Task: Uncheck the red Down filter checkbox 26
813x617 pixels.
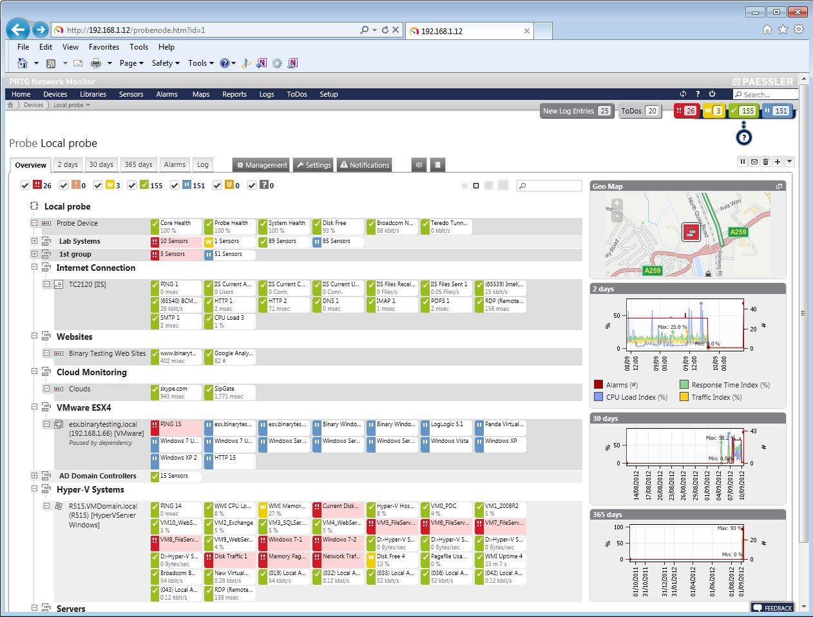Action: click(x=25, y=186)
